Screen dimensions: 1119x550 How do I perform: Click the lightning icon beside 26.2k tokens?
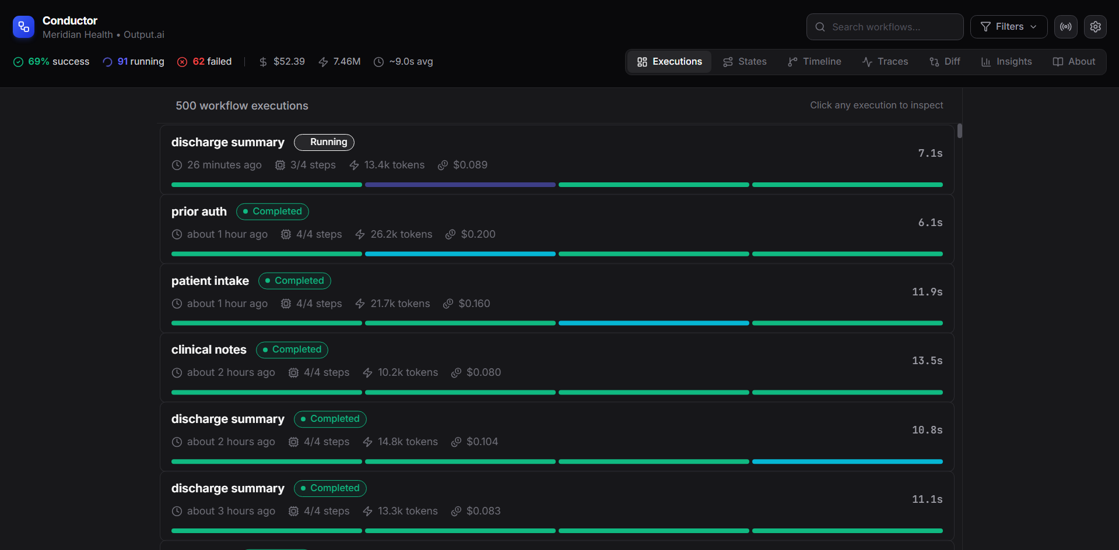point(360,234)
